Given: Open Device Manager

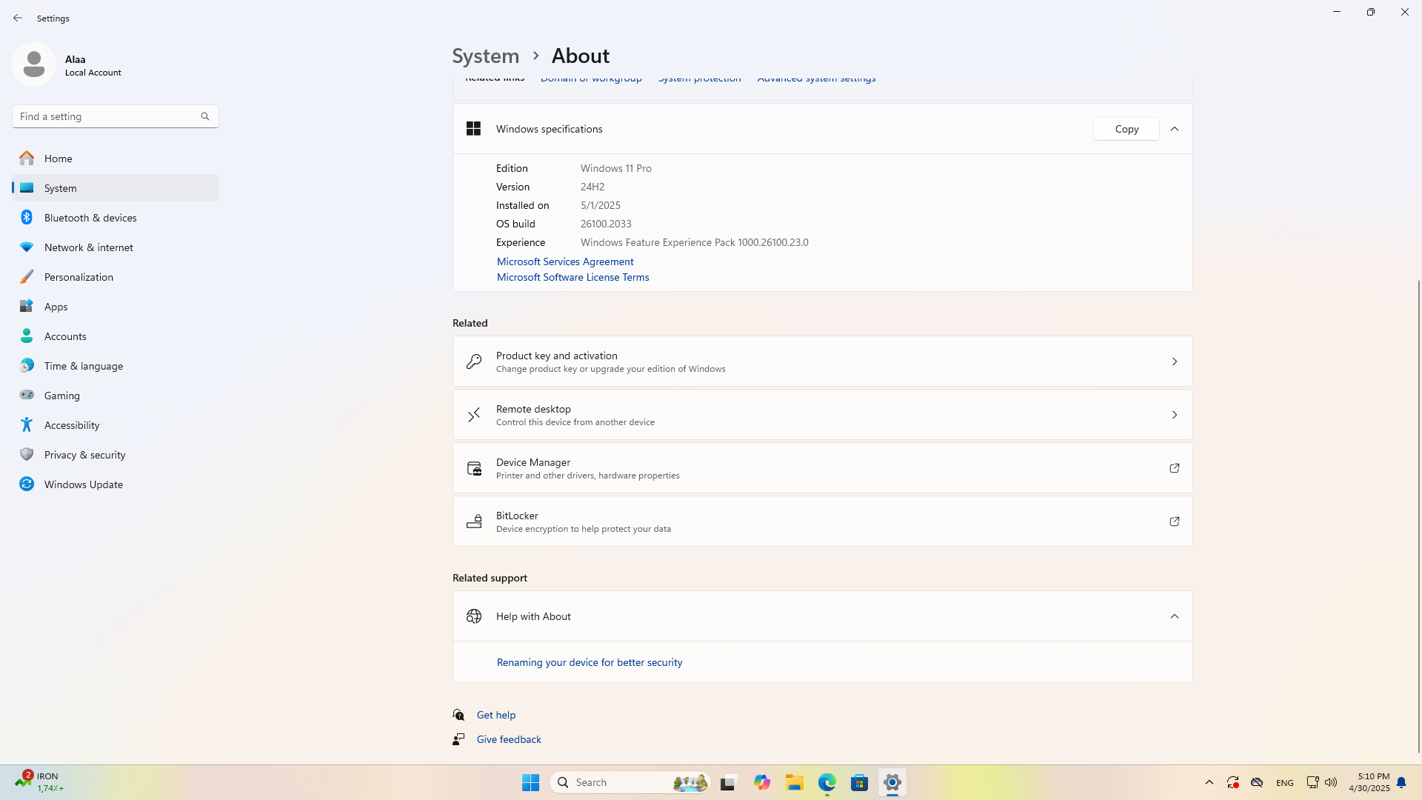Looking at the screenshot, I should [x=823, y=468].
